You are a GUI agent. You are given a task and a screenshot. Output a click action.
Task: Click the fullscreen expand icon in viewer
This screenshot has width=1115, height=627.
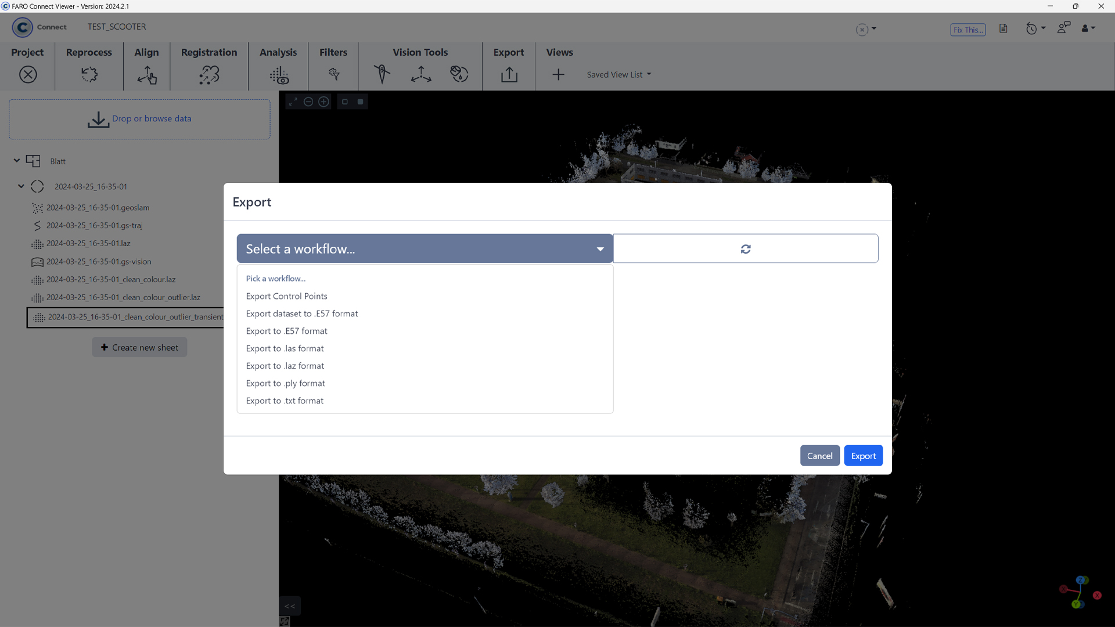point(293,102)
